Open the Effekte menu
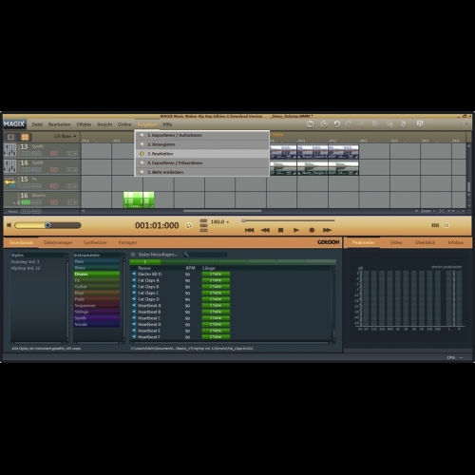Screen dimensions: 475x475 click(x=84, y=124)
